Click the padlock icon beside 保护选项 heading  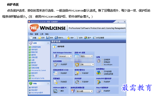[x=54, y=47]
